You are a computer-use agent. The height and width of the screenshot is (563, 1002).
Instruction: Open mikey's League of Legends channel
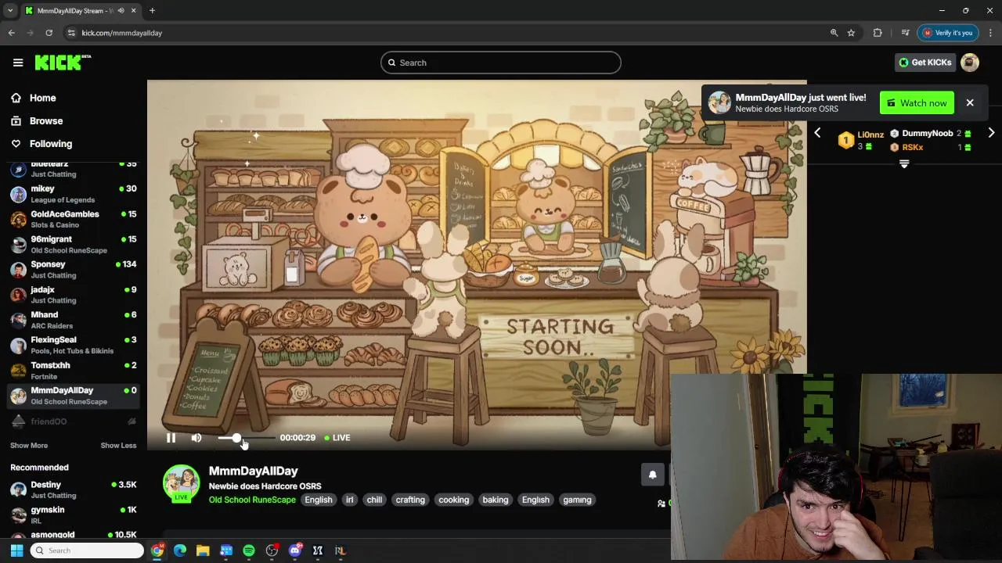click(73, 194)
